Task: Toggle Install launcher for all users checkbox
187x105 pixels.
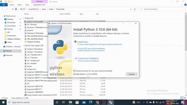Action: (74, 71)
